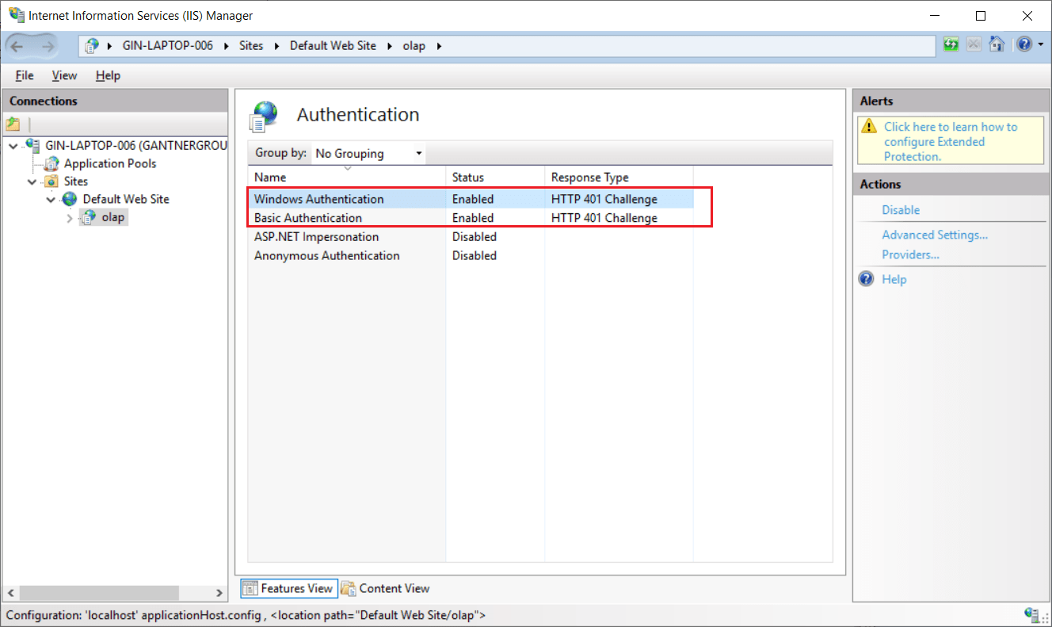Expand the olap application node

(x=70, y=217)
